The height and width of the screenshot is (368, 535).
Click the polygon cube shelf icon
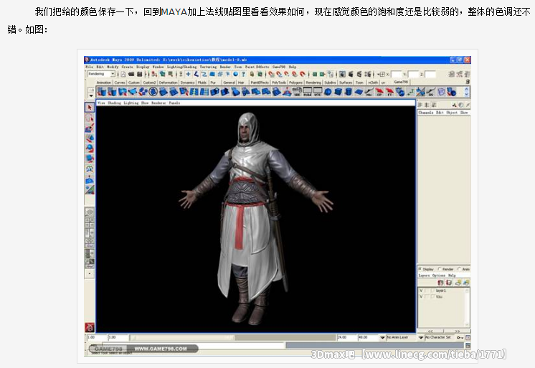[x=338, y=92]
